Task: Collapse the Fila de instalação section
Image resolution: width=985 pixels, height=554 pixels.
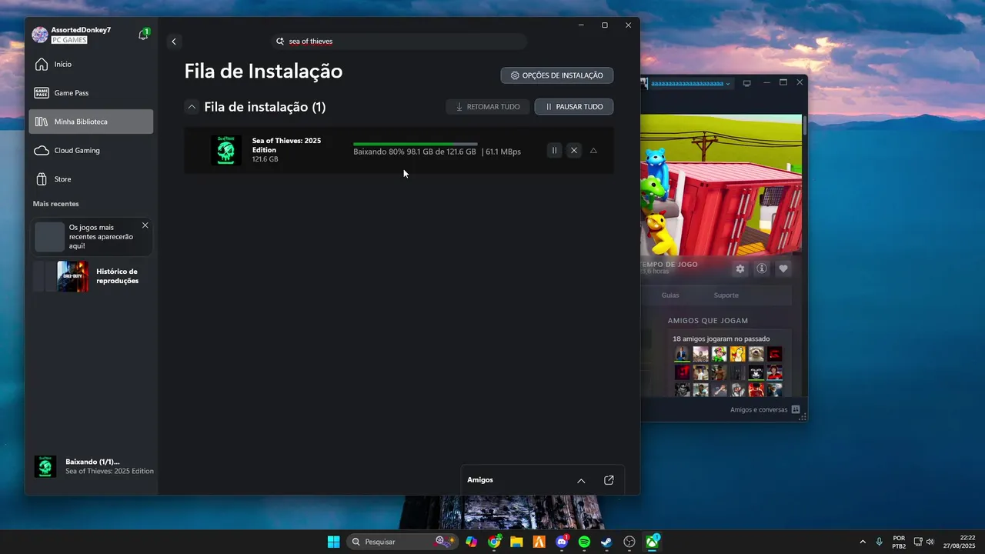Action: [x=192, y=107]
